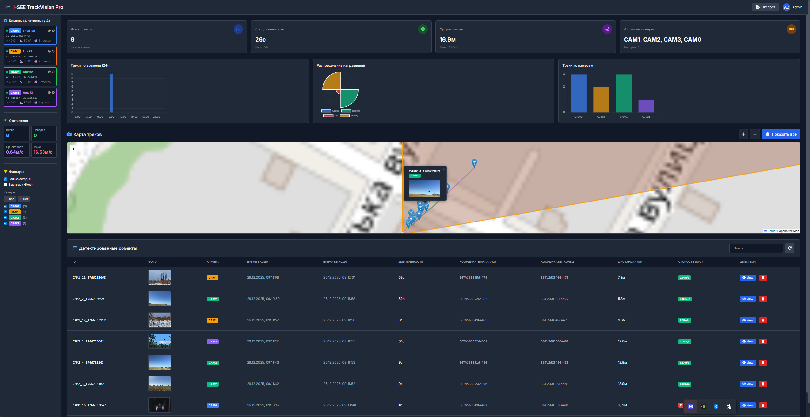This screenshot has height=417, width=810.
Task: Zoom in using Leaflet map plus control
Action: click(73, 149)
